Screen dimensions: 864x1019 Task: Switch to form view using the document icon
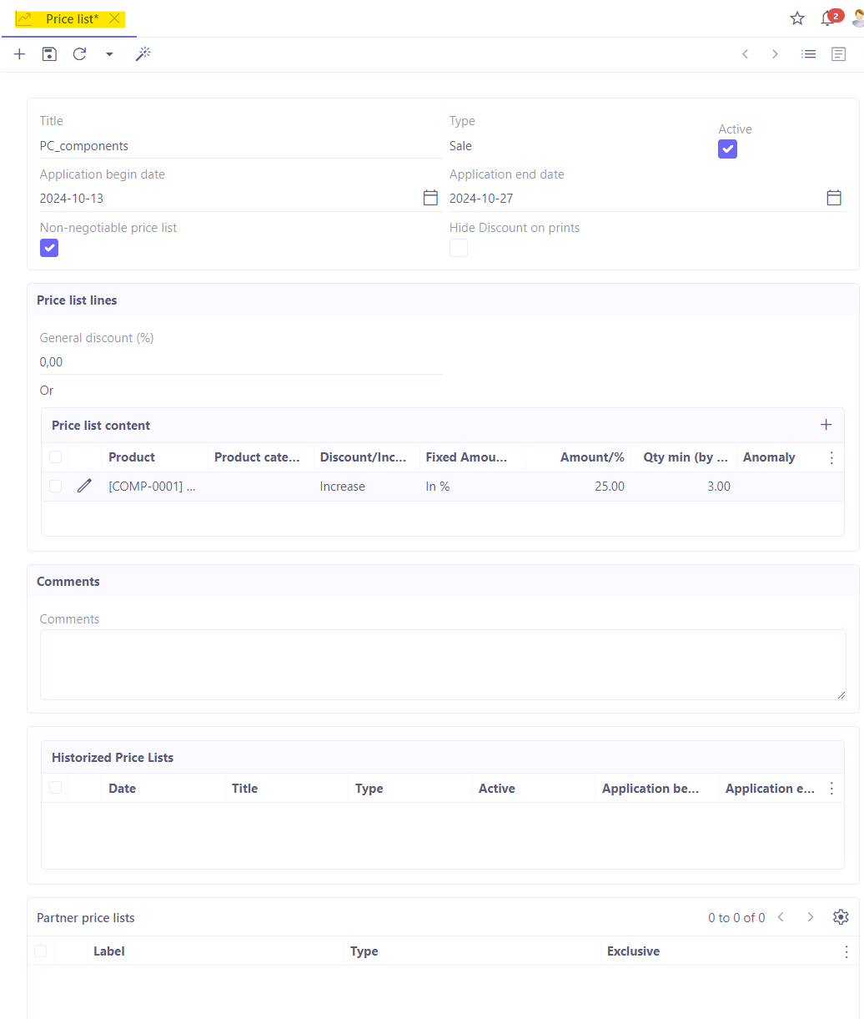[839, 53]
